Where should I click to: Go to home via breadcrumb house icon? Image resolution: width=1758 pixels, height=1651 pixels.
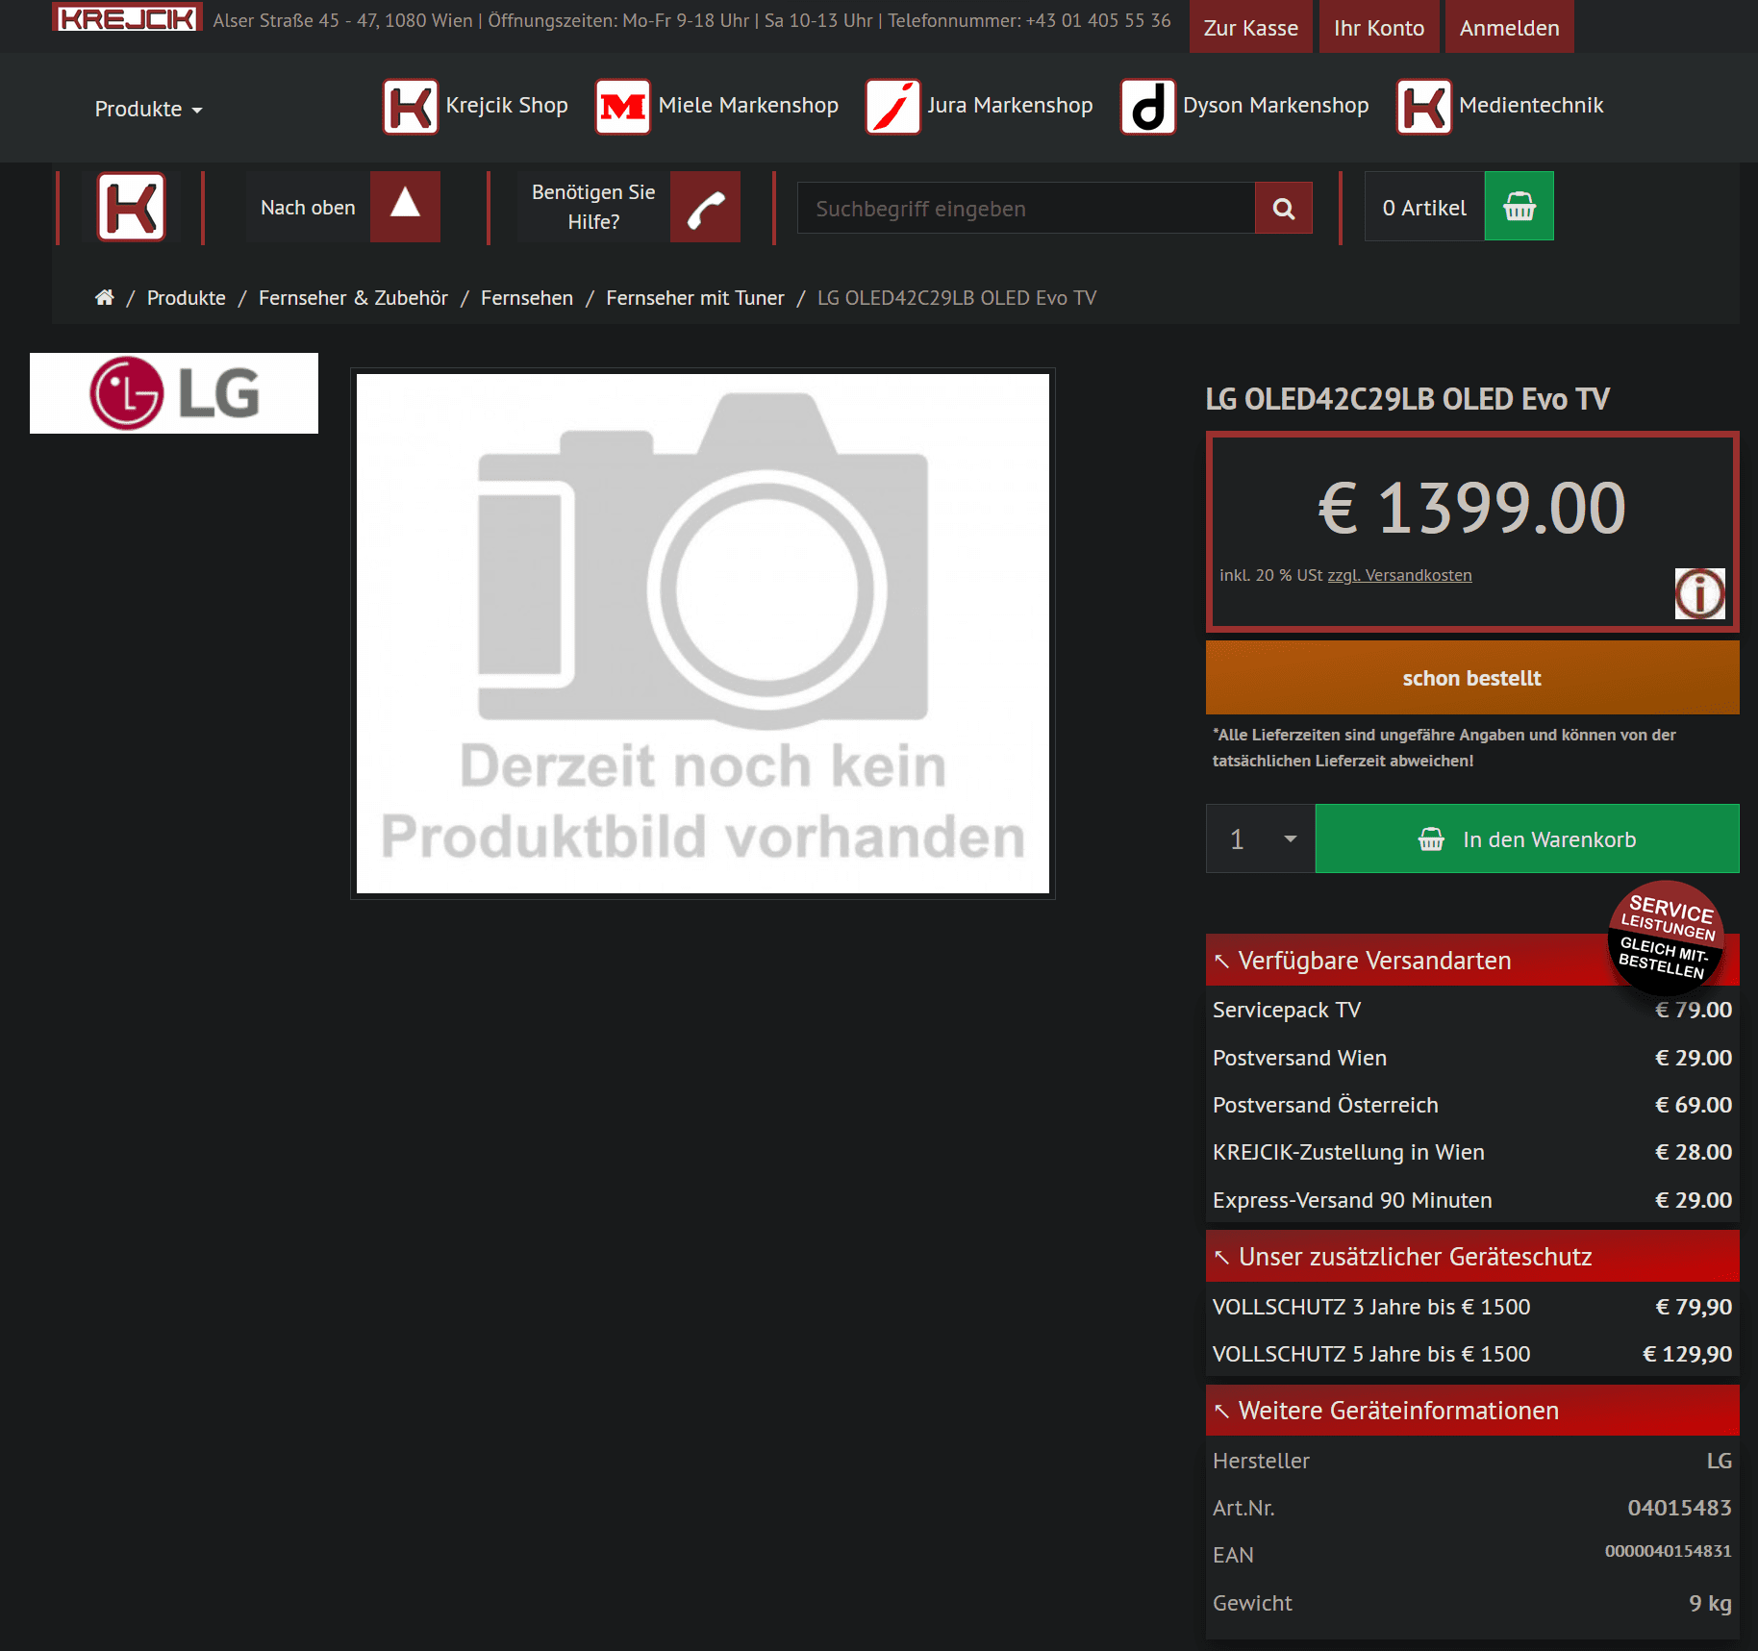coord(105,298)
